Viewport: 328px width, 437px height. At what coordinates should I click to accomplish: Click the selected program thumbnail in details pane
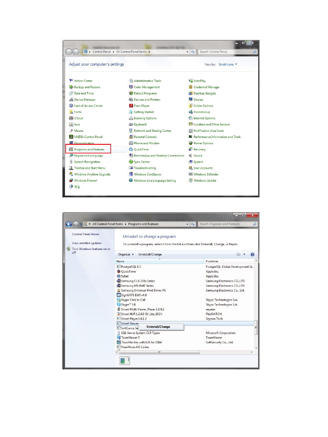[x=124, y=360]
